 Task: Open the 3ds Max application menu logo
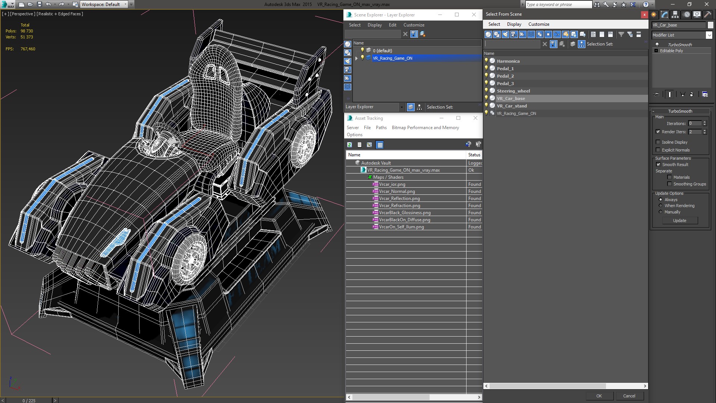(x=8, y=4)
